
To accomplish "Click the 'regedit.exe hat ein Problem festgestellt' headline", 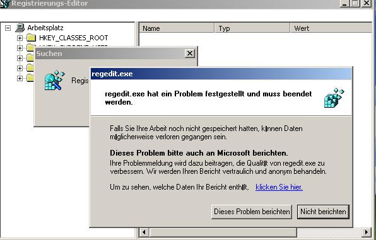I will tap(208, 98).
